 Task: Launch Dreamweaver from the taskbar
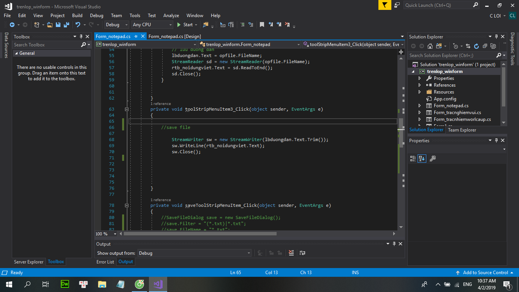click(x=65, y=284)
